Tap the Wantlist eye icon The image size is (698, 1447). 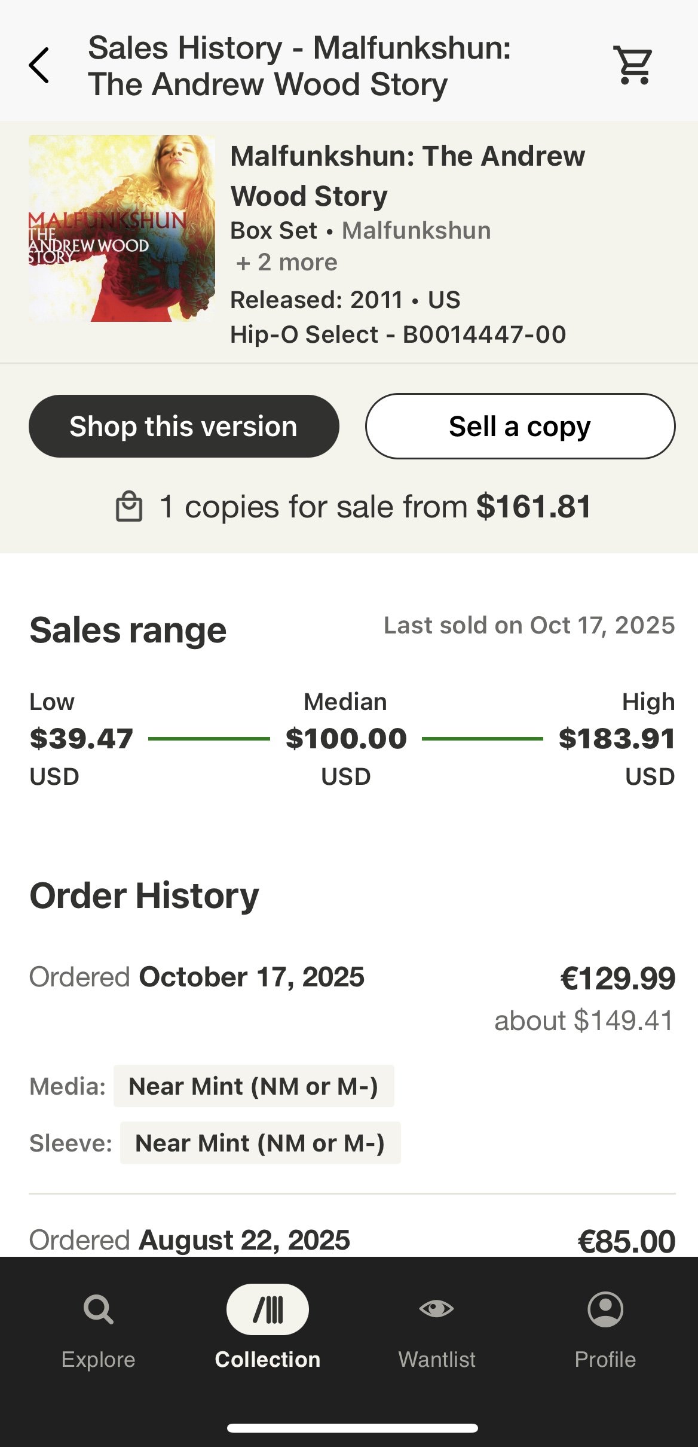click(x=436, y=1309)
